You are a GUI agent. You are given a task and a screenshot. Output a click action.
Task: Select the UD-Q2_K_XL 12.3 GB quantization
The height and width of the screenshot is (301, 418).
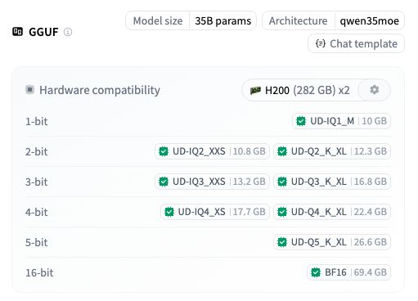332,151
